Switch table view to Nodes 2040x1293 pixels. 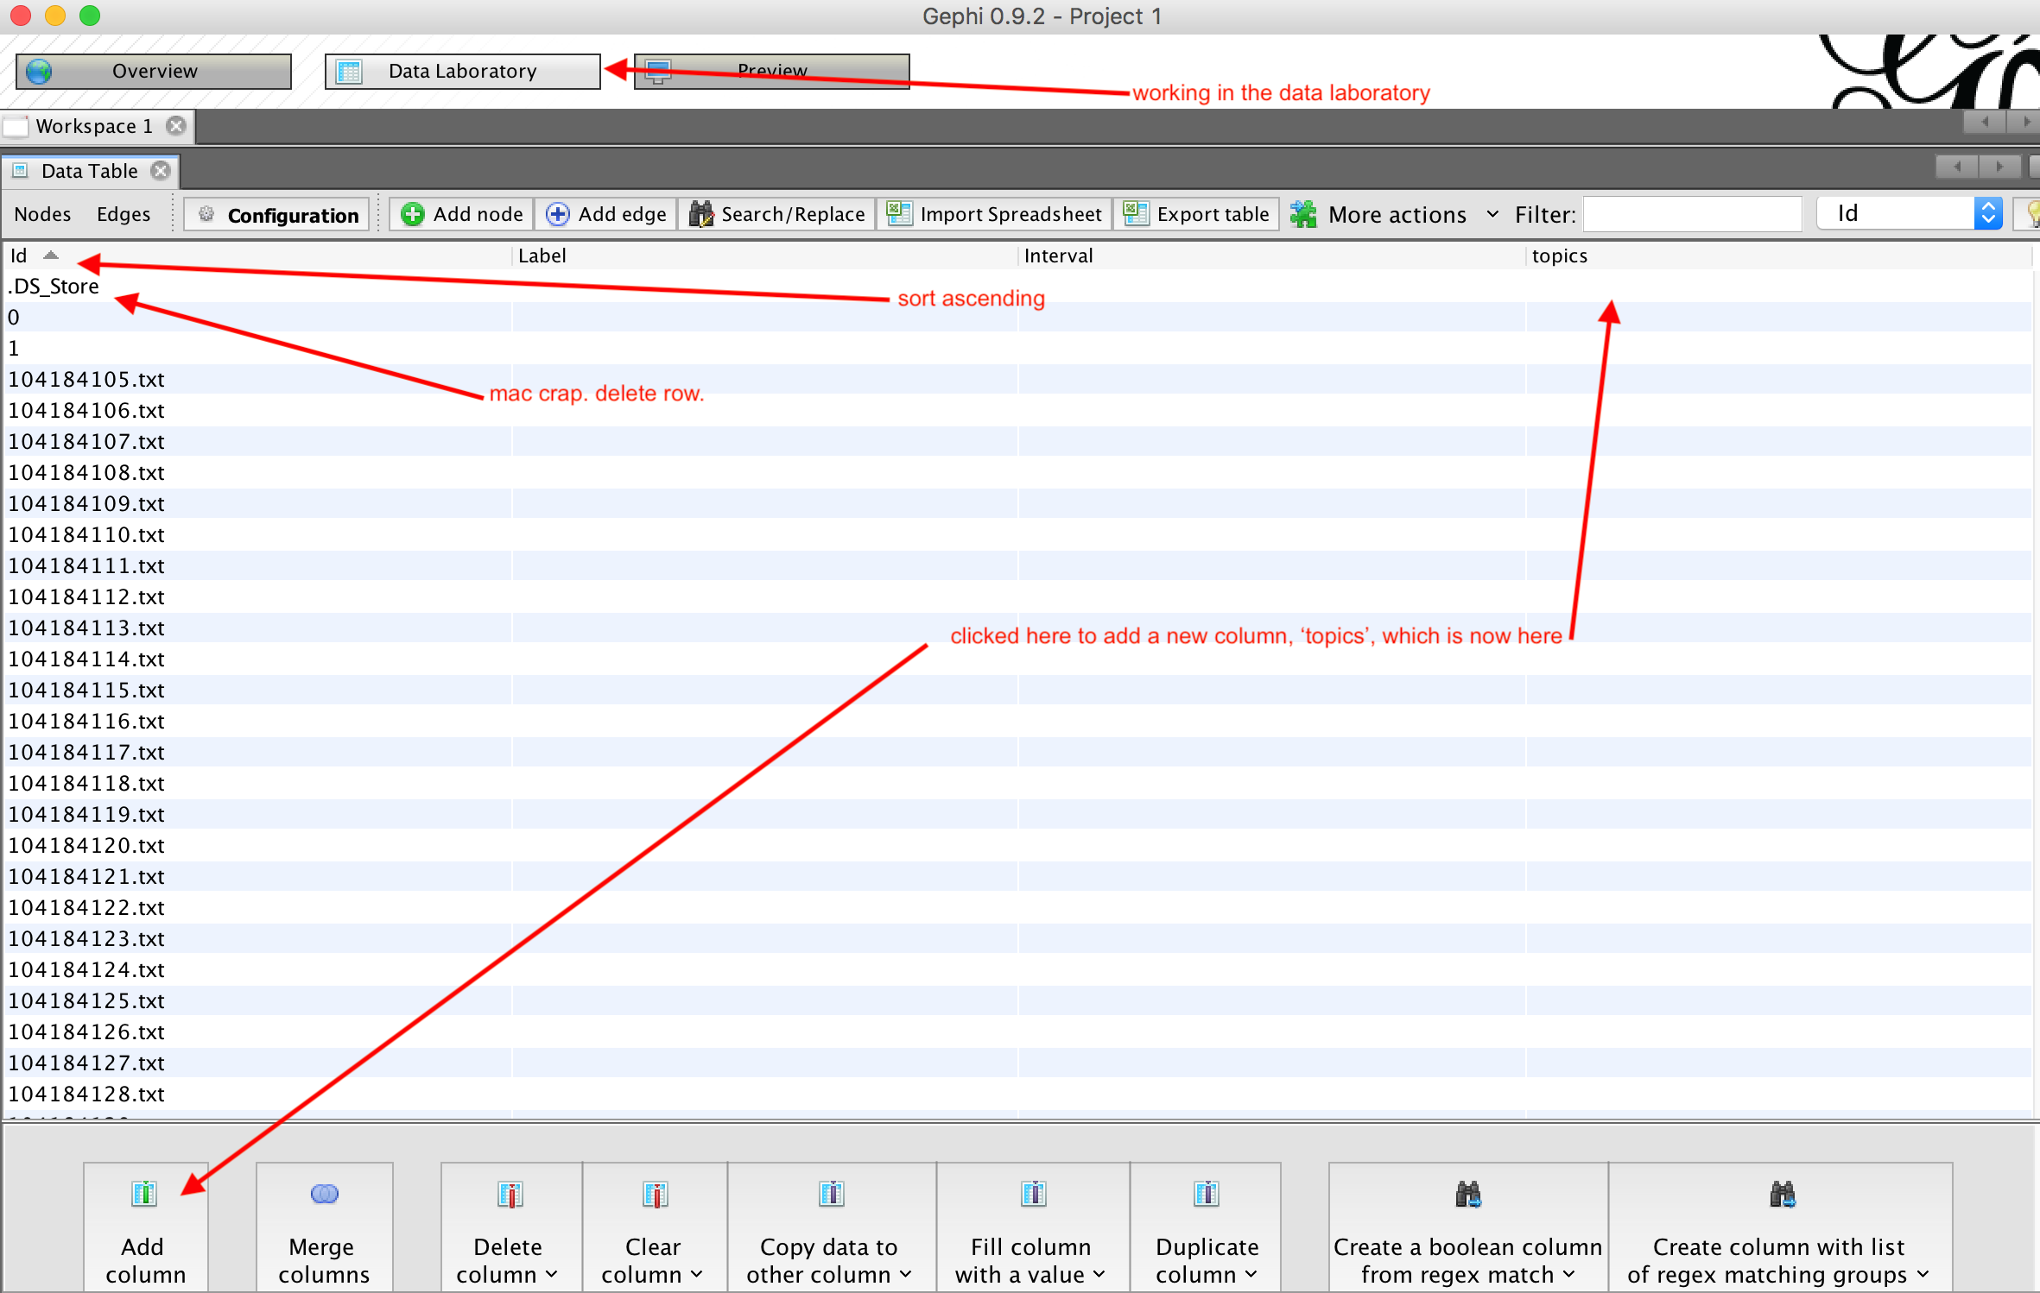click(x=42, y=214)
